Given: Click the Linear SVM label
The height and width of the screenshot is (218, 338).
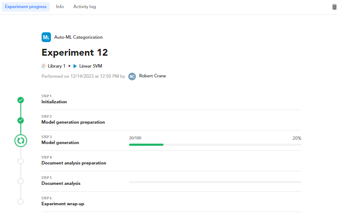Looking at the screenshot, I should [x=90, y=66].
